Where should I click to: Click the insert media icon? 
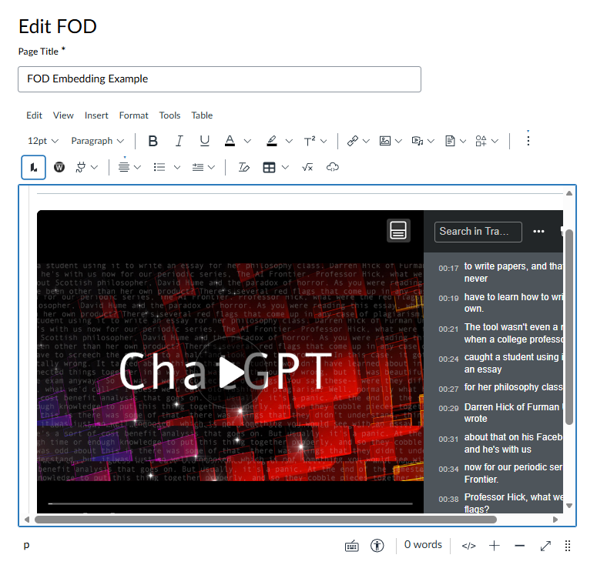(x=418, y=141)
